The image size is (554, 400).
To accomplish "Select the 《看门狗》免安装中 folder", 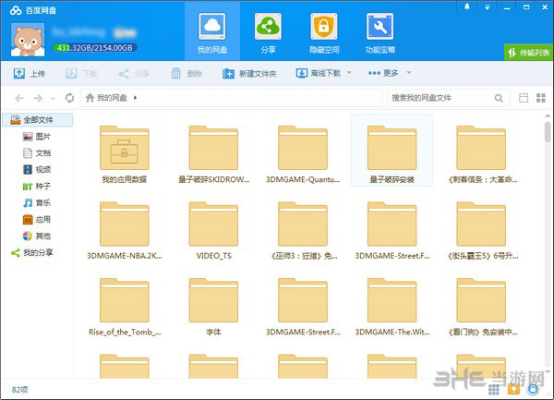I will [x=481, y=307].
